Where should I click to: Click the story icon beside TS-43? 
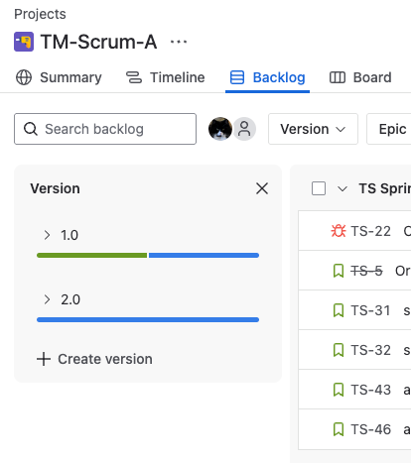click(339, 390)
